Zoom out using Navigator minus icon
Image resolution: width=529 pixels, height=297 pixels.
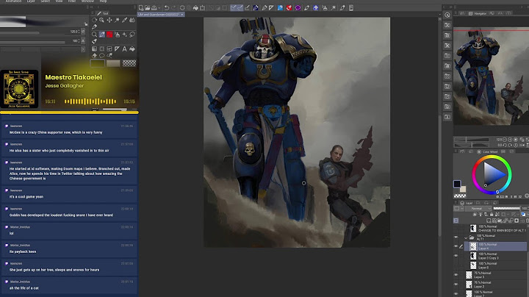click(x=504, y=140)
